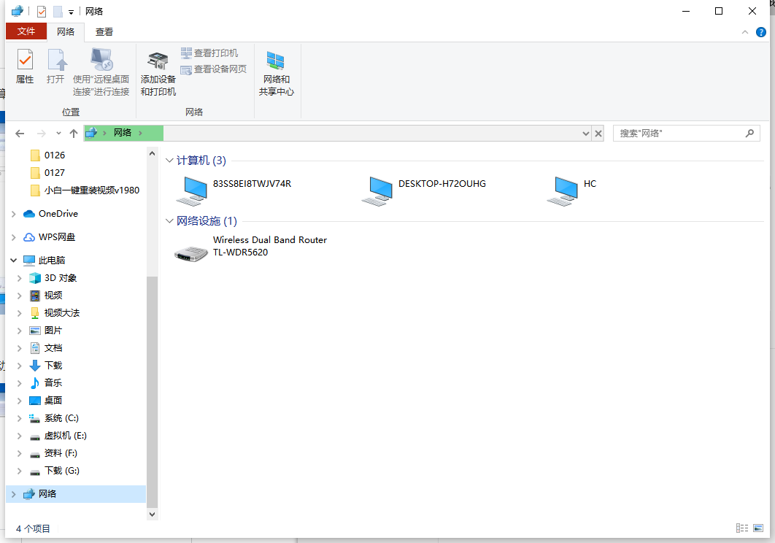Go forward with the forward arrow

[42, 134]
